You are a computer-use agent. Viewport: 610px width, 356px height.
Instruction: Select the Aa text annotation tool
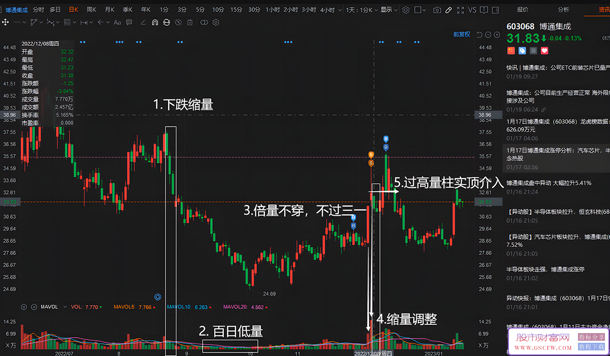point(117,22)
